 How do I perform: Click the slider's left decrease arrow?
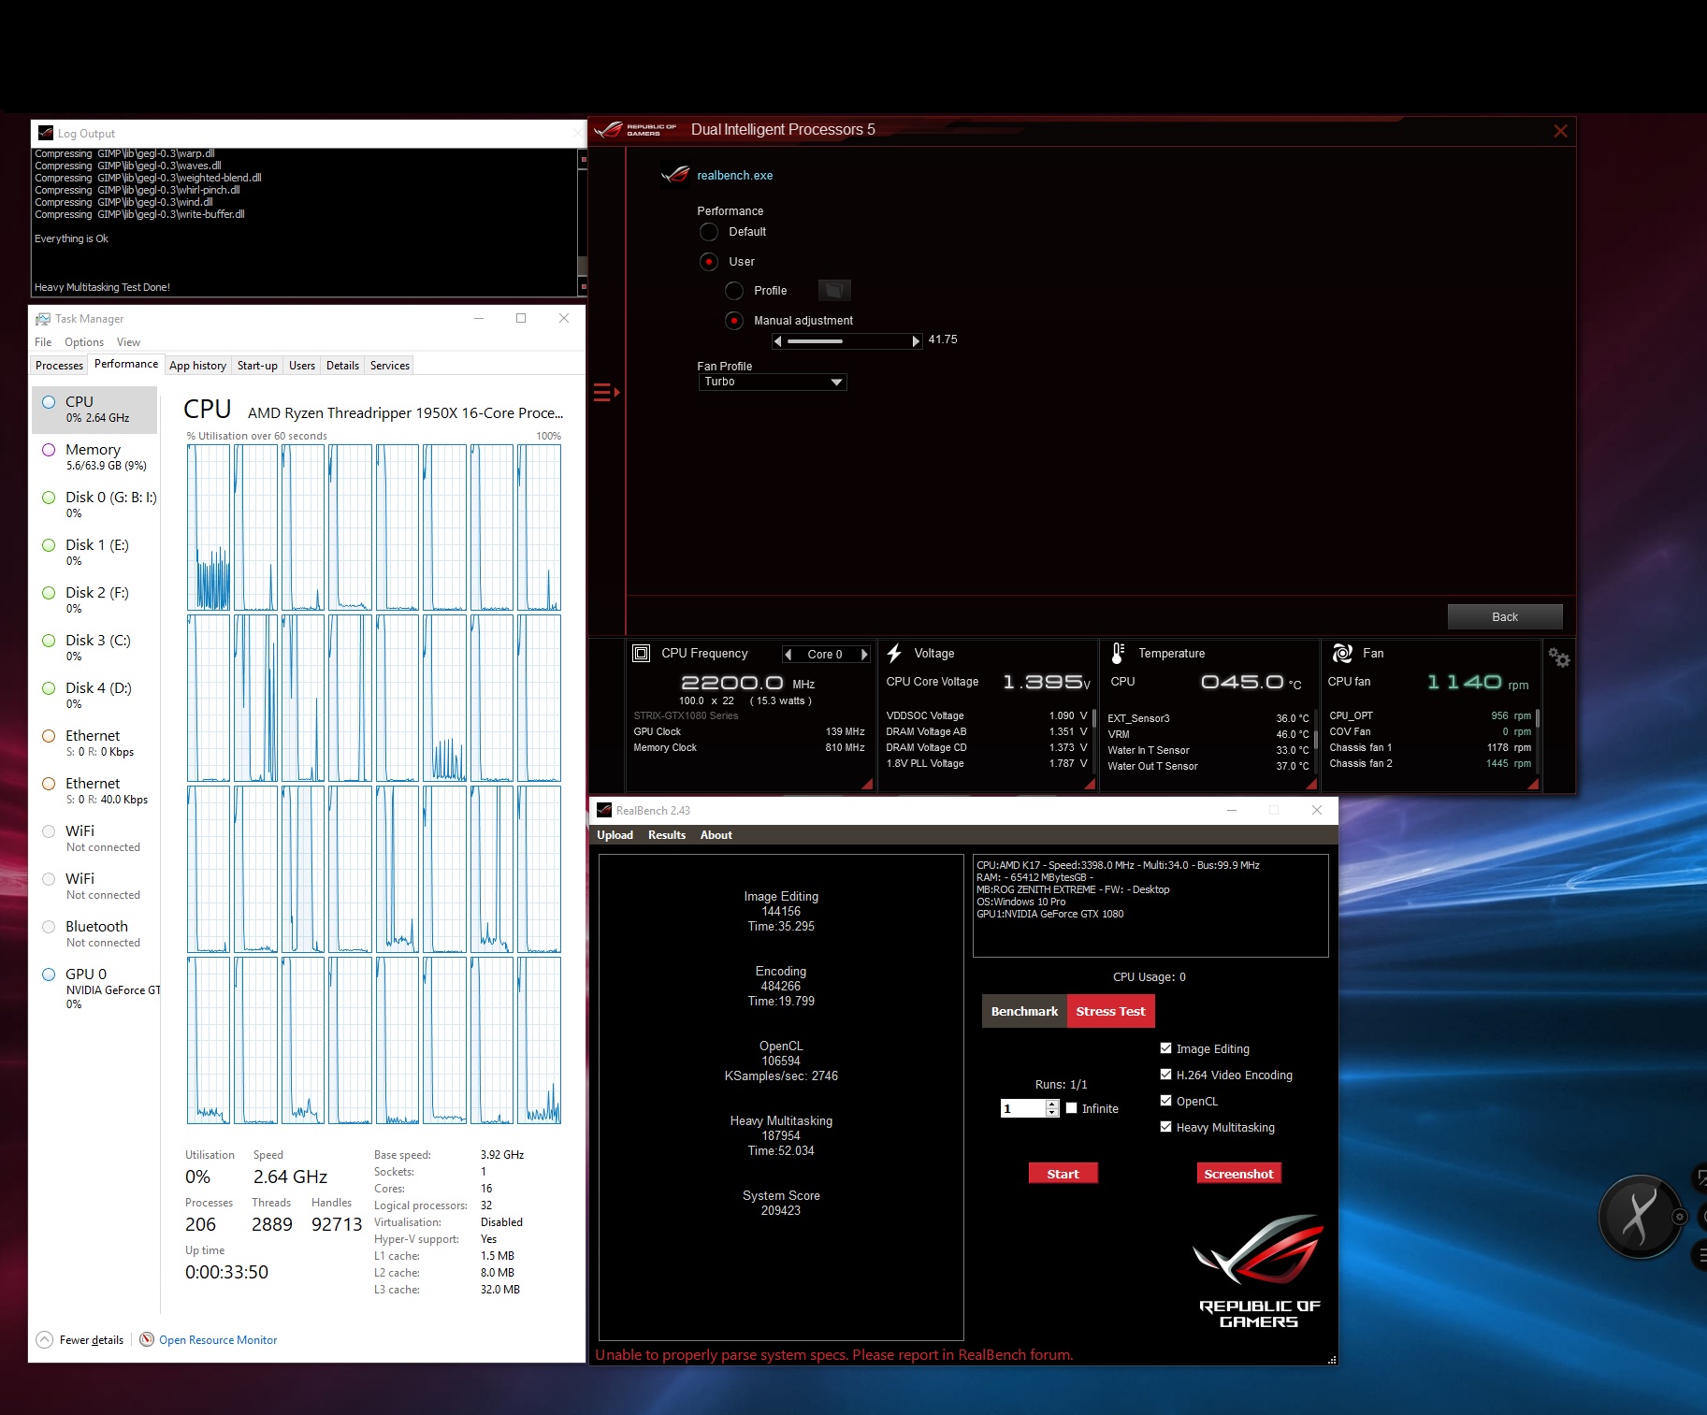[x=777, y=341]
